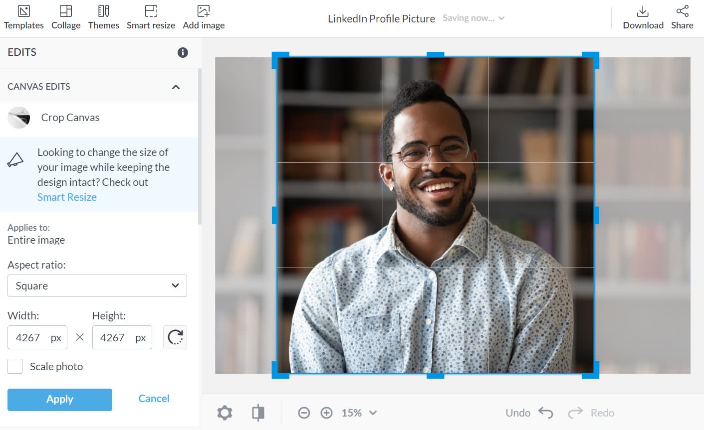Viewport: 704px width, 430px height.
Task: Click the Add image icon
Action: 204,11
